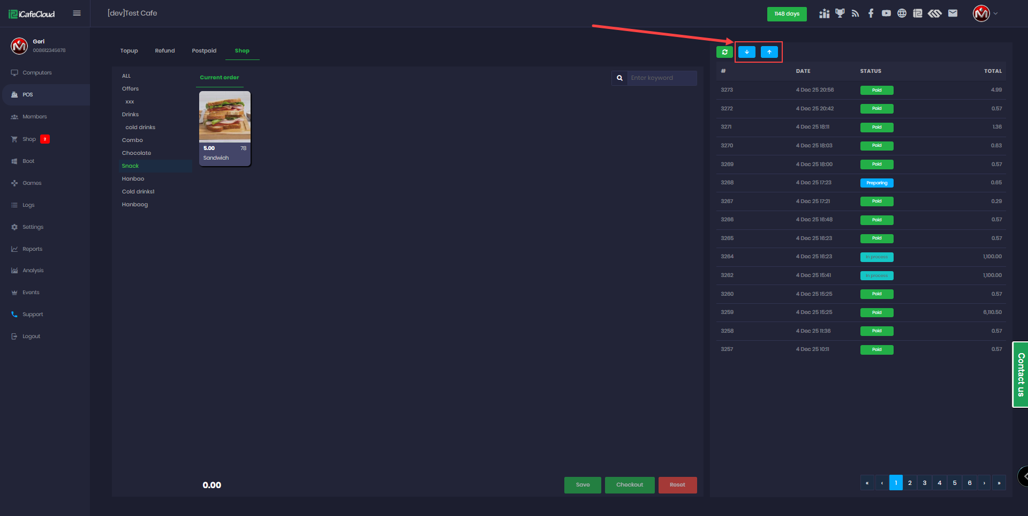
Task: Select the Chocolate category
Action: (x=137, y=153)
